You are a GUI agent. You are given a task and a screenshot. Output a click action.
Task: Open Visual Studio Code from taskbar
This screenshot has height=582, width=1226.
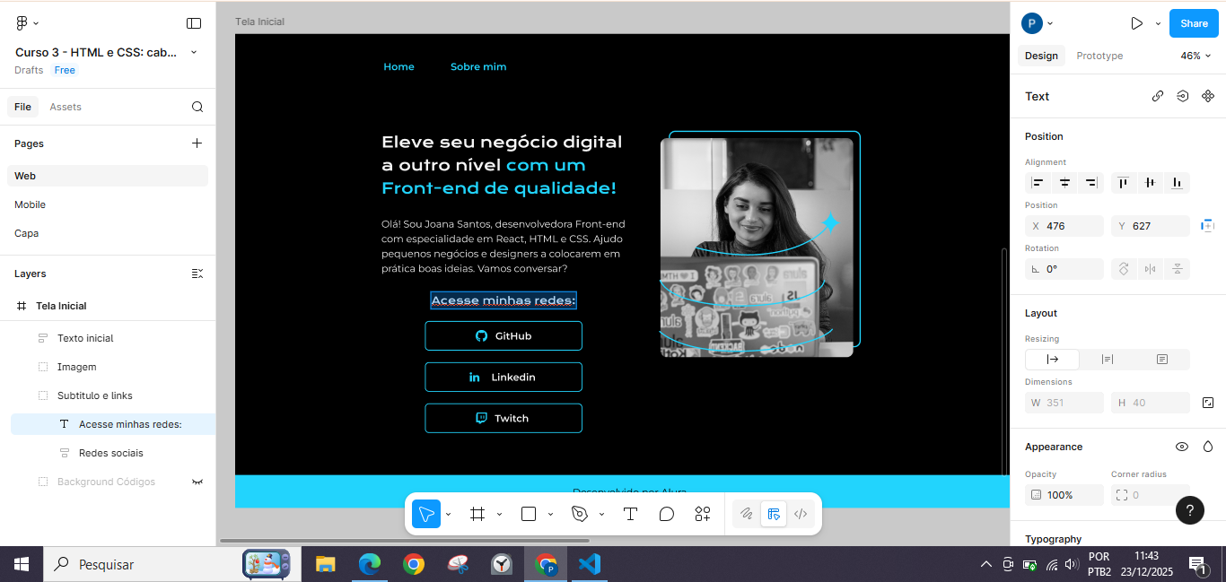click(x=589, y=564)
